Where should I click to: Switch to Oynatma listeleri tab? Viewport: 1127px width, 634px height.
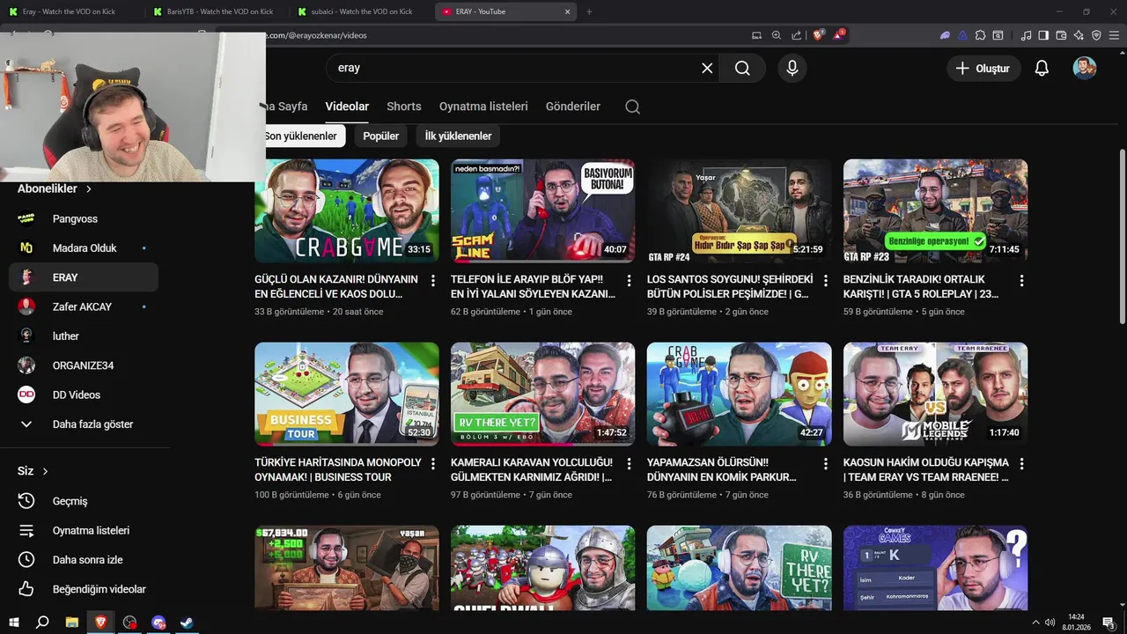pyautogui.click(x=483, y=106)
